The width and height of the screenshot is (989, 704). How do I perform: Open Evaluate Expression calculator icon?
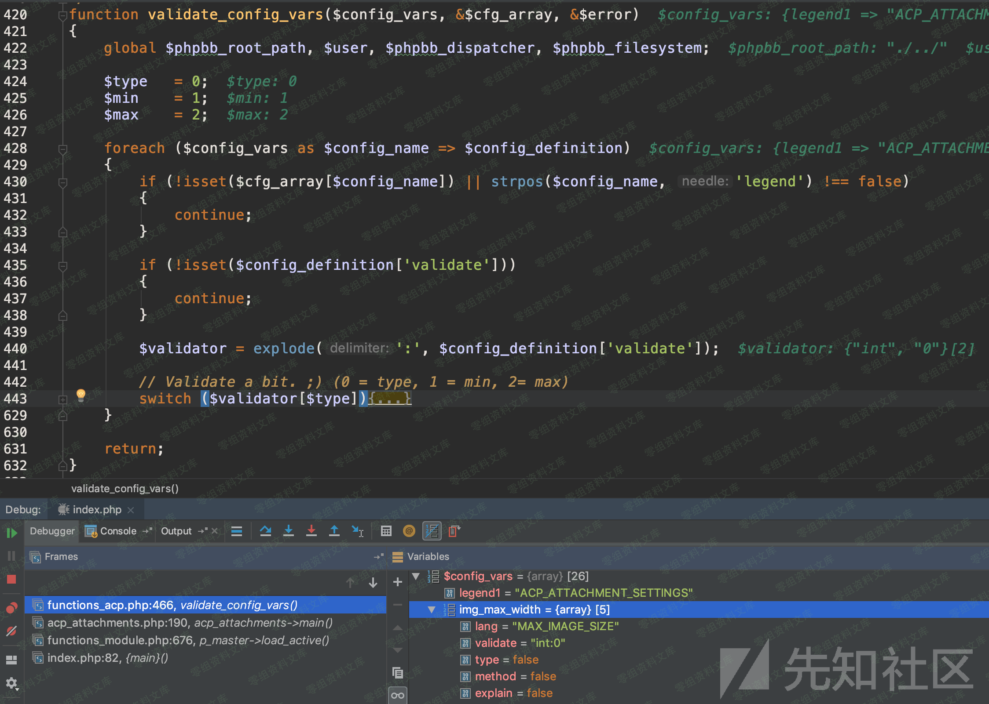coord(386,531)
